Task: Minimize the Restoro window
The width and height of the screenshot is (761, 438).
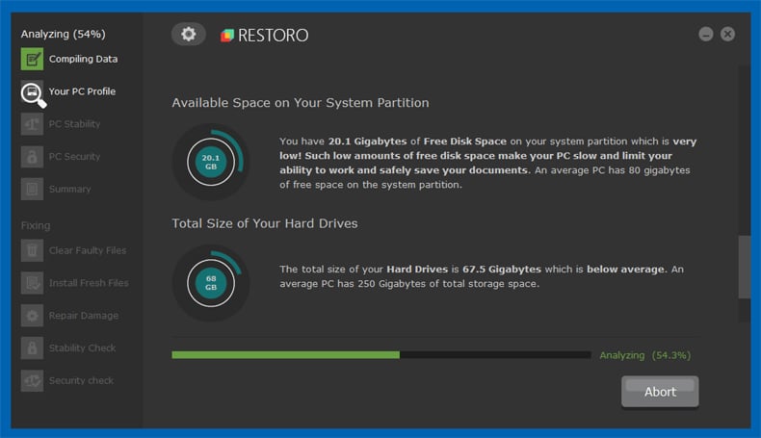Action: 706,34
